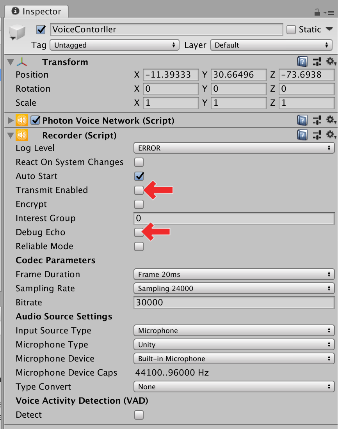Select the Inspector tab

click(x=36, y=11)
